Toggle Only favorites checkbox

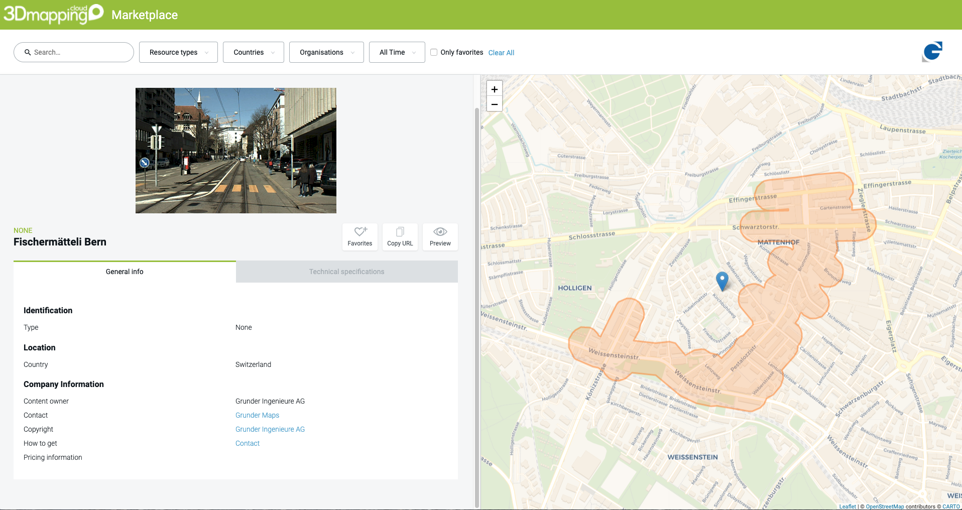point(434,52)
